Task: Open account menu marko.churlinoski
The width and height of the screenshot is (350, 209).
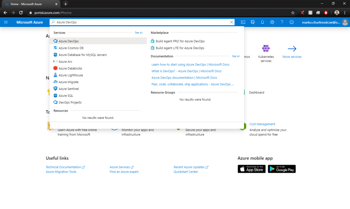Action: tap(321, 22)
